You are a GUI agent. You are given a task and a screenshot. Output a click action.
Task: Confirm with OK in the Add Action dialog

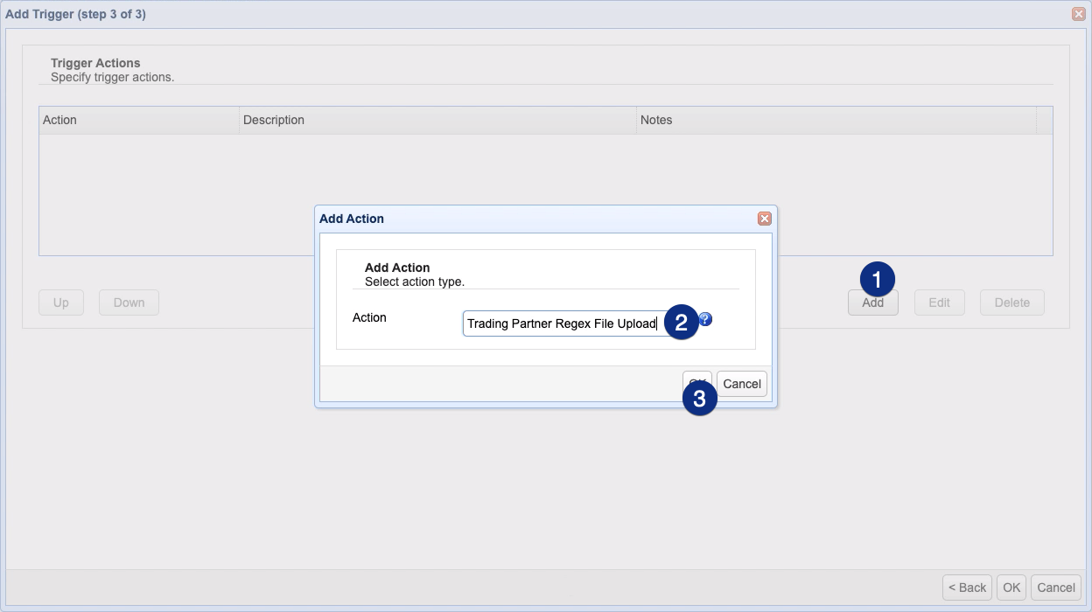[x=697, y=383]
